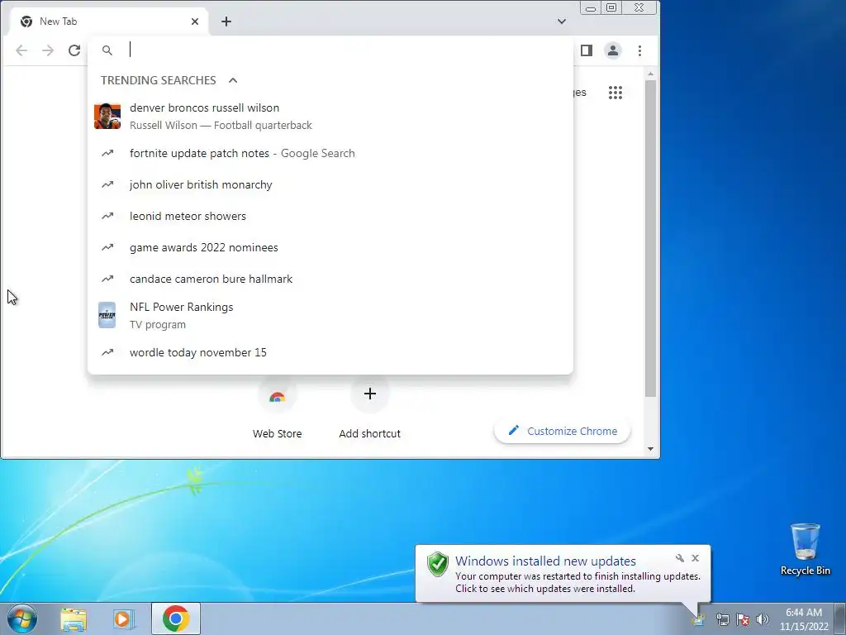Close the New Tab tab

pyautogui.click(x=195, y=21)
